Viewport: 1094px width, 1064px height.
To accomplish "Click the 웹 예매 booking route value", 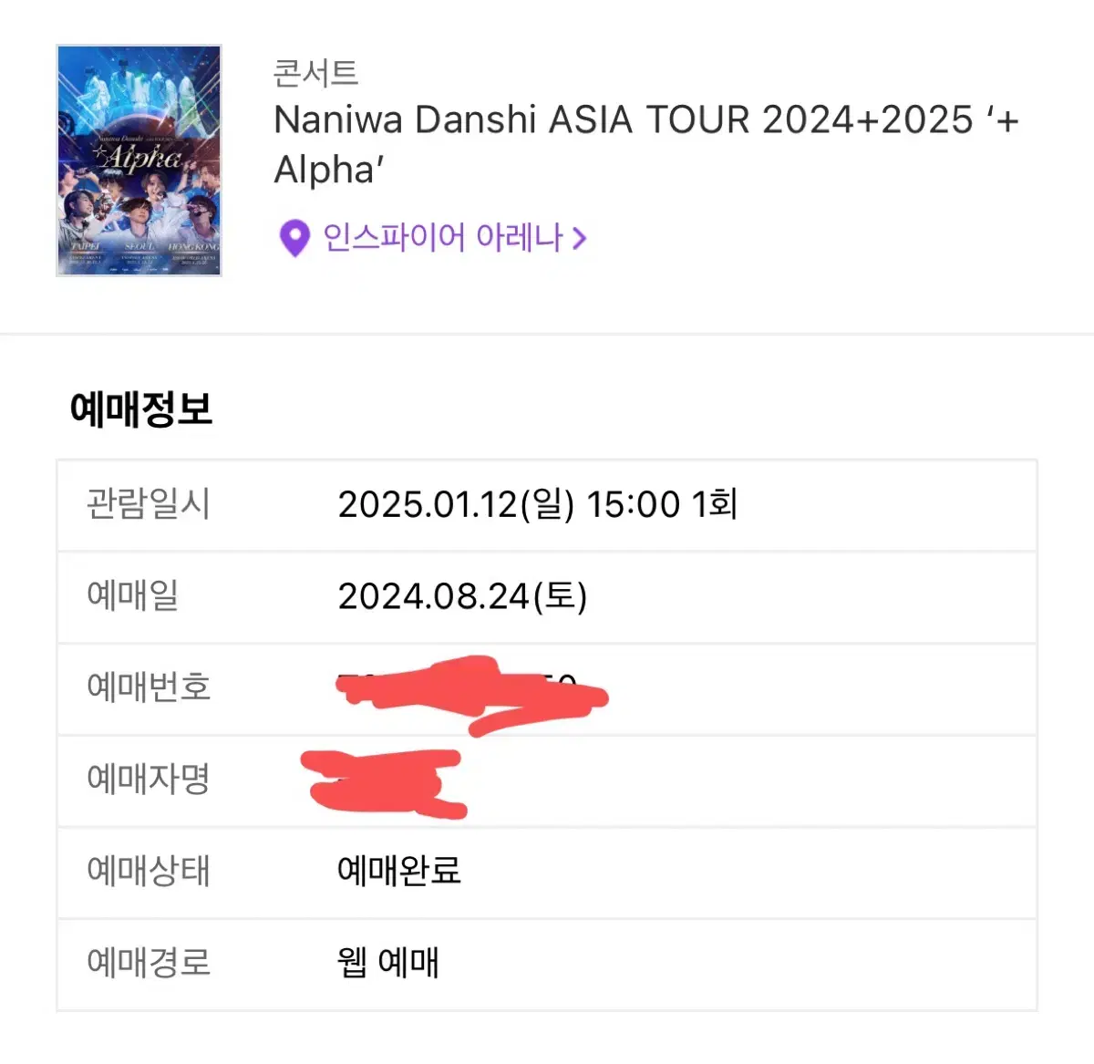I will pyautogui.click(x=388, y=962).
